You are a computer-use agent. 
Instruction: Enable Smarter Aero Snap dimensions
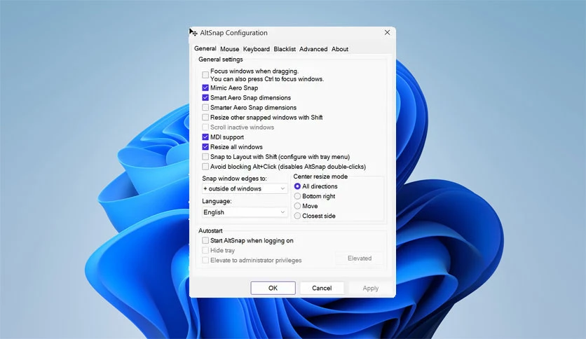pos(205,108)
